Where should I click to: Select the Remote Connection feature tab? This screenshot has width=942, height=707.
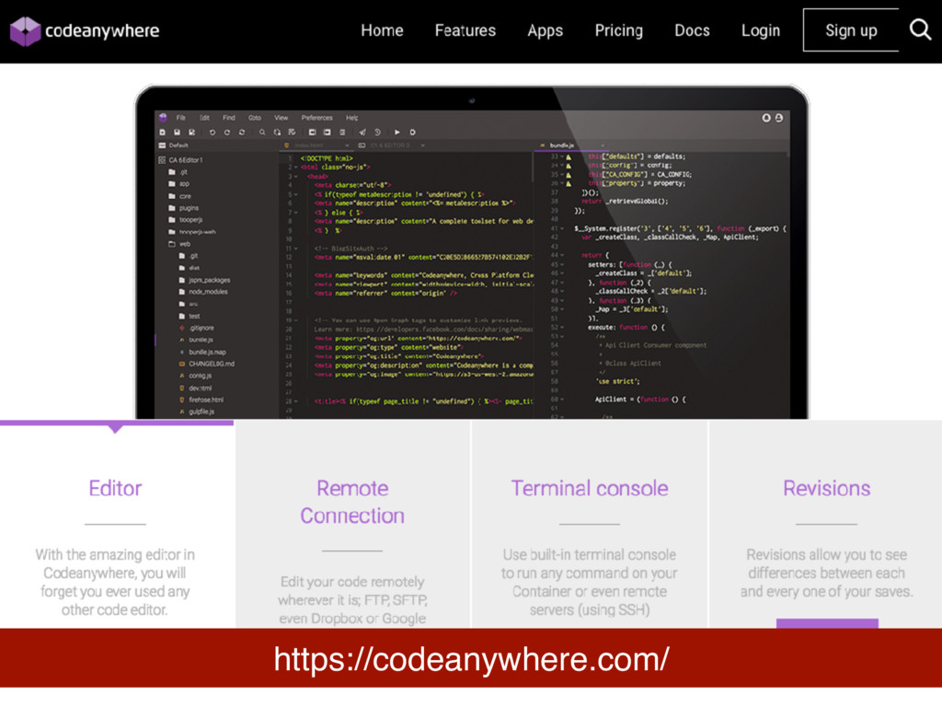[x=352, y=525]
